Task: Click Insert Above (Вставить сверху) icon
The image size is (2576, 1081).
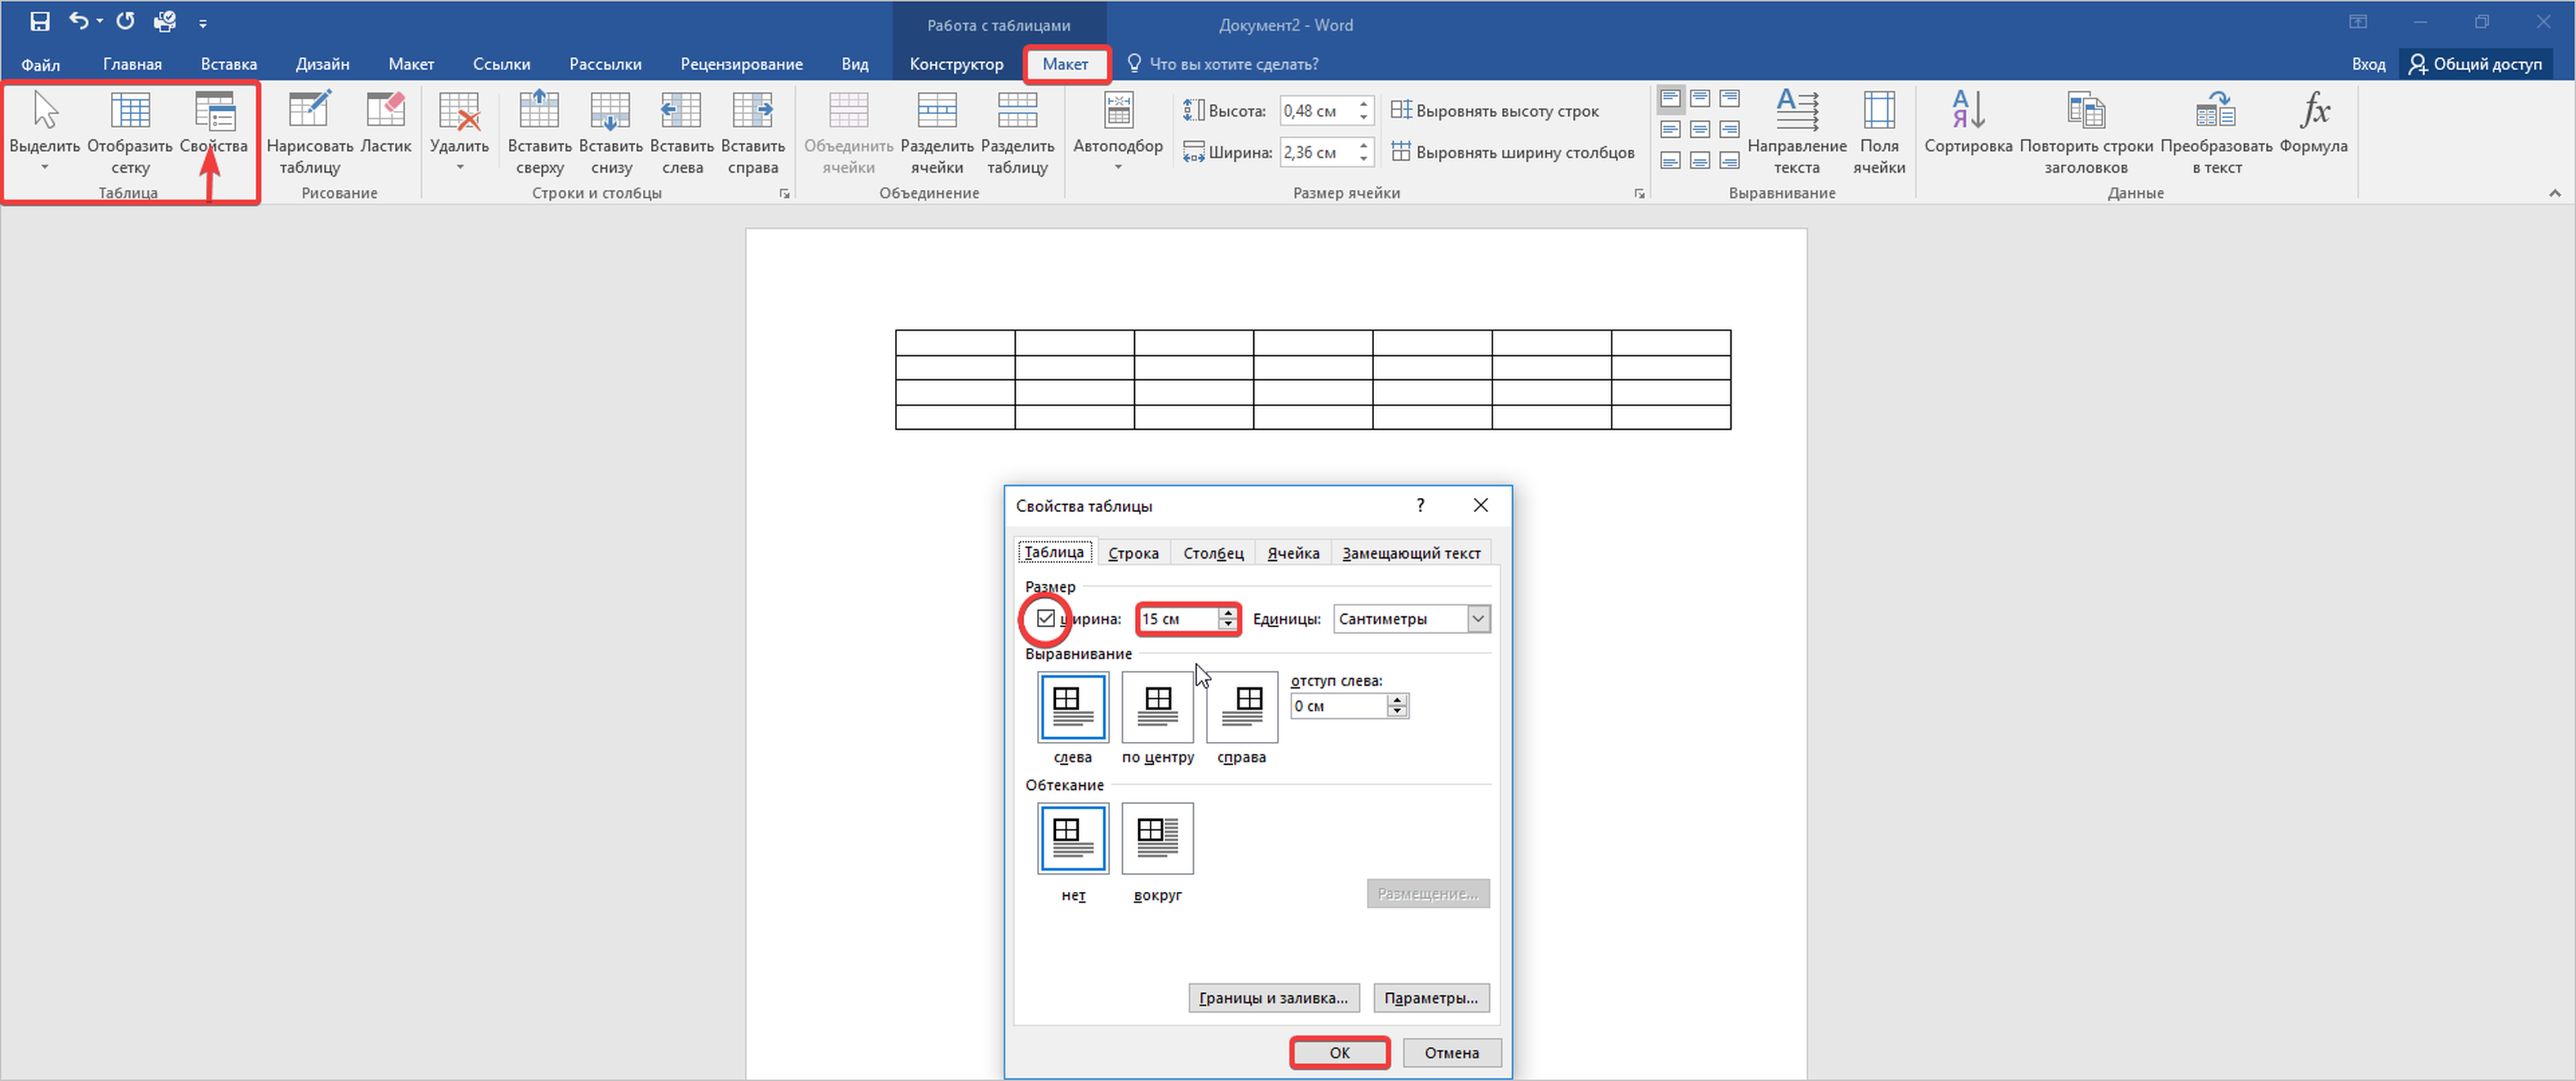Action: [539, 112]
